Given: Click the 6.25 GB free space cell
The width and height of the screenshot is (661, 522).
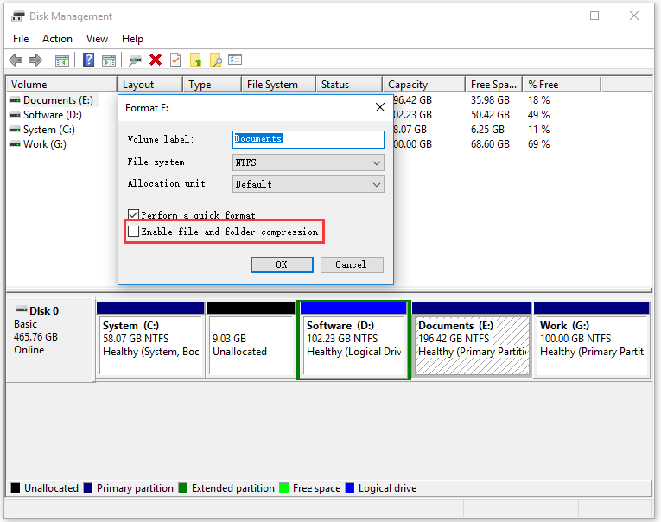Looking at the screenshot, I should (x=487, y=130).
